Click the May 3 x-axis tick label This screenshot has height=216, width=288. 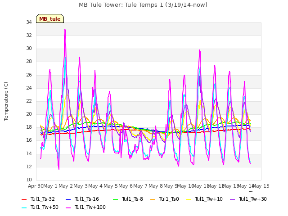[x=81, y=186]
